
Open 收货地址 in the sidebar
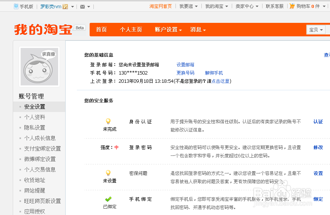pos(35,180)
